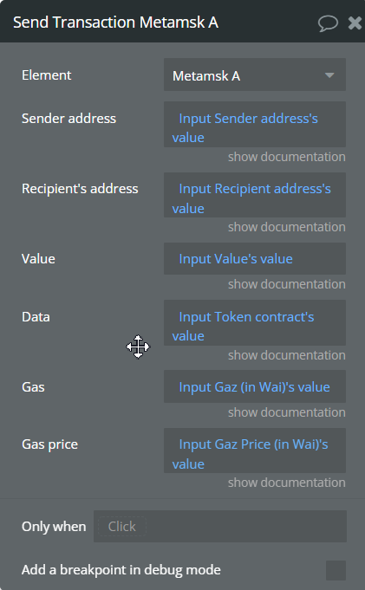This screenshot has height=590, width=365.
Task: Edit the Sender address expression field
Action: [255, 124]
